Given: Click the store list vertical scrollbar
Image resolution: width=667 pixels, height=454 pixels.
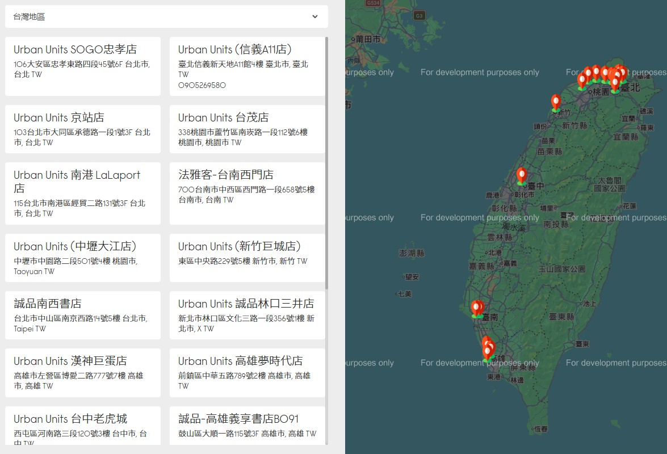Looking at the screenshot, I should tap(327, 163).
